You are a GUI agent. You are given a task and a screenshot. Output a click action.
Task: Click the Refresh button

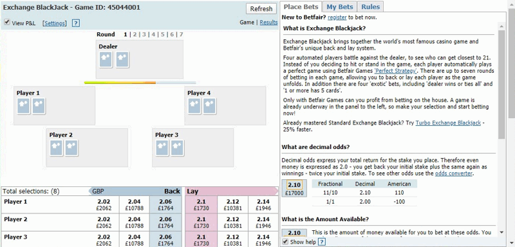[261, 9]
